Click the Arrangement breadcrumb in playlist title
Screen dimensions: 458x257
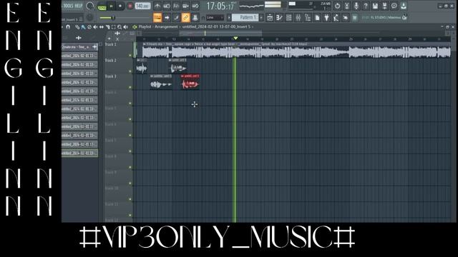[x=166, y=27]
